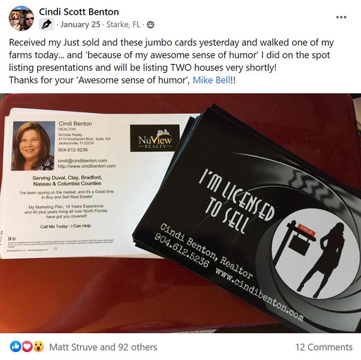View Matt Struve and 92 others reactions

coord(103,347)
